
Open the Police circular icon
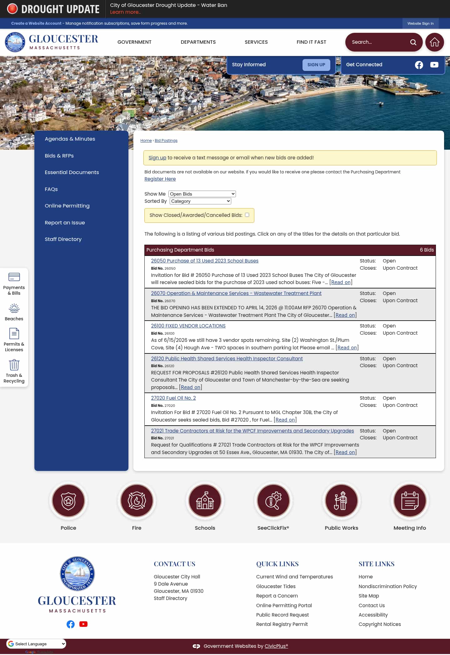(68, 501)
